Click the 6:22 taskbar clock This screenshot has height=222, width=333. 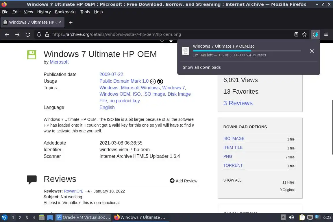click(x=327, y=217)
